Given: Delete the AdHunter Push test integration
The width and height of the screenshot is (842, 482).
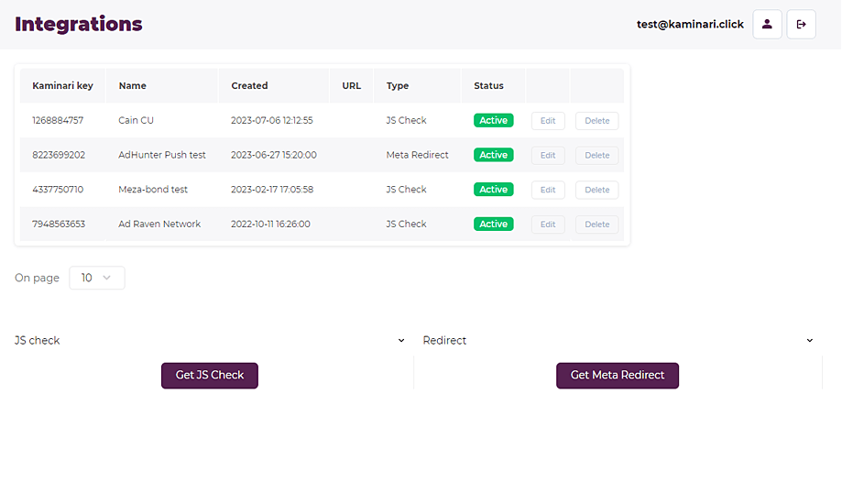Looking at the screenshot, I should [596, 156].
